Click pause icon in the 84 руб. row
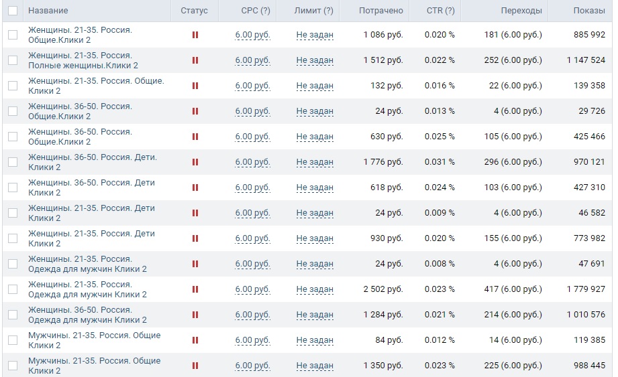Viewport: 618px width, 377px height. pos(195,340)
